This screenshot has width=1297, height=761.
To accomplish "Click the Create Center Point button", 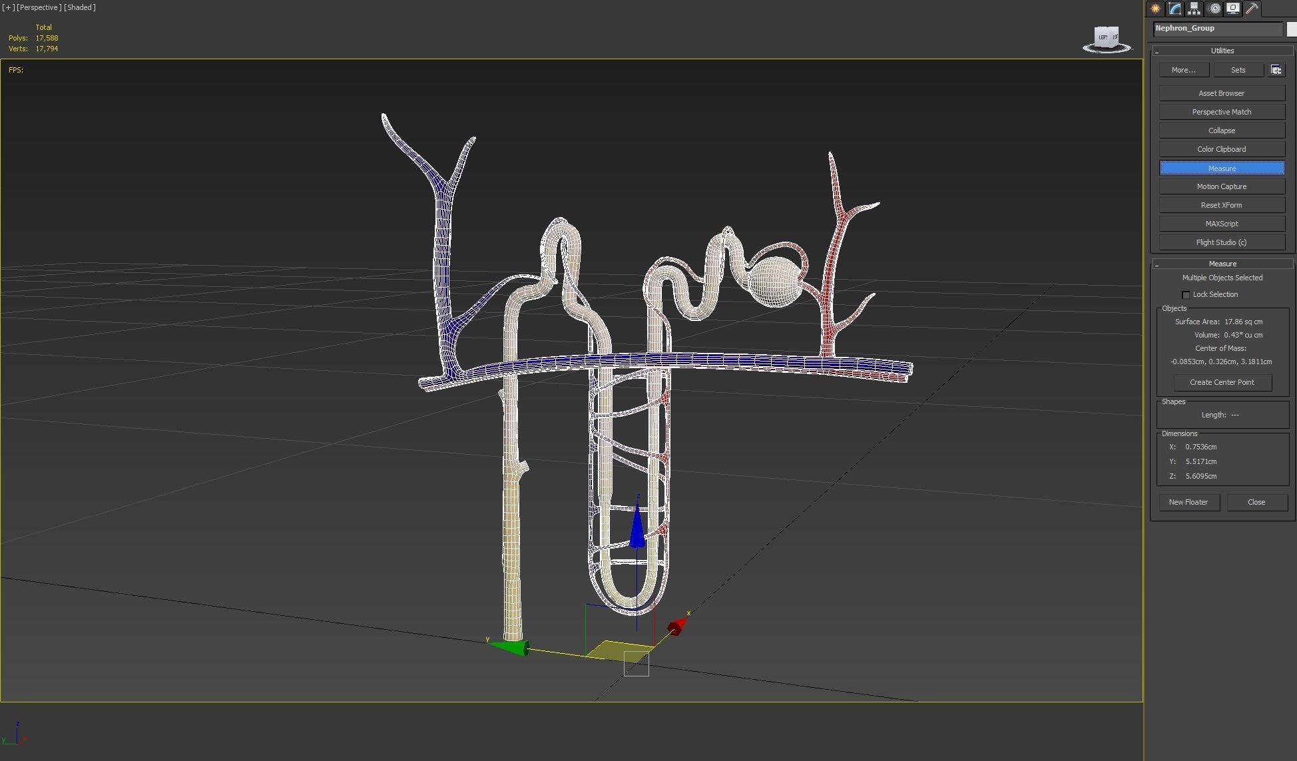I will pos(1222,382).
